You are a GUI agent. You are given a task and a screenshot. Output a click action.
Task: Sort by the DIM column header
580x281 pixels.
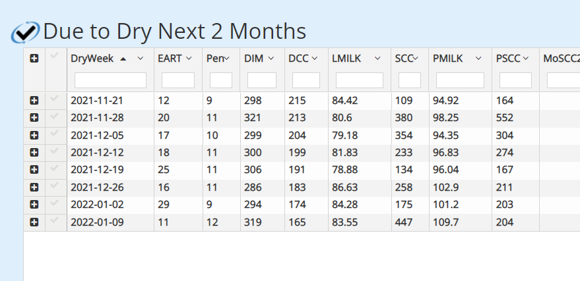tap(253, 59)
